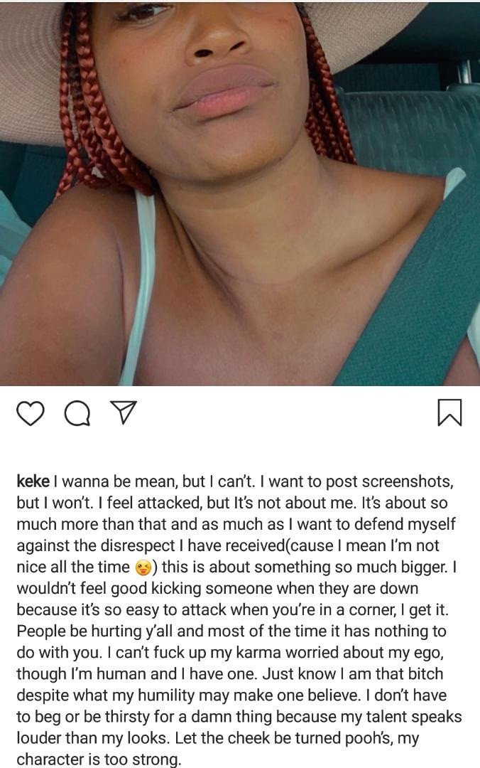480x768 pixels.
Task: Open comments via the speech bubble icon
Action: 77,413
